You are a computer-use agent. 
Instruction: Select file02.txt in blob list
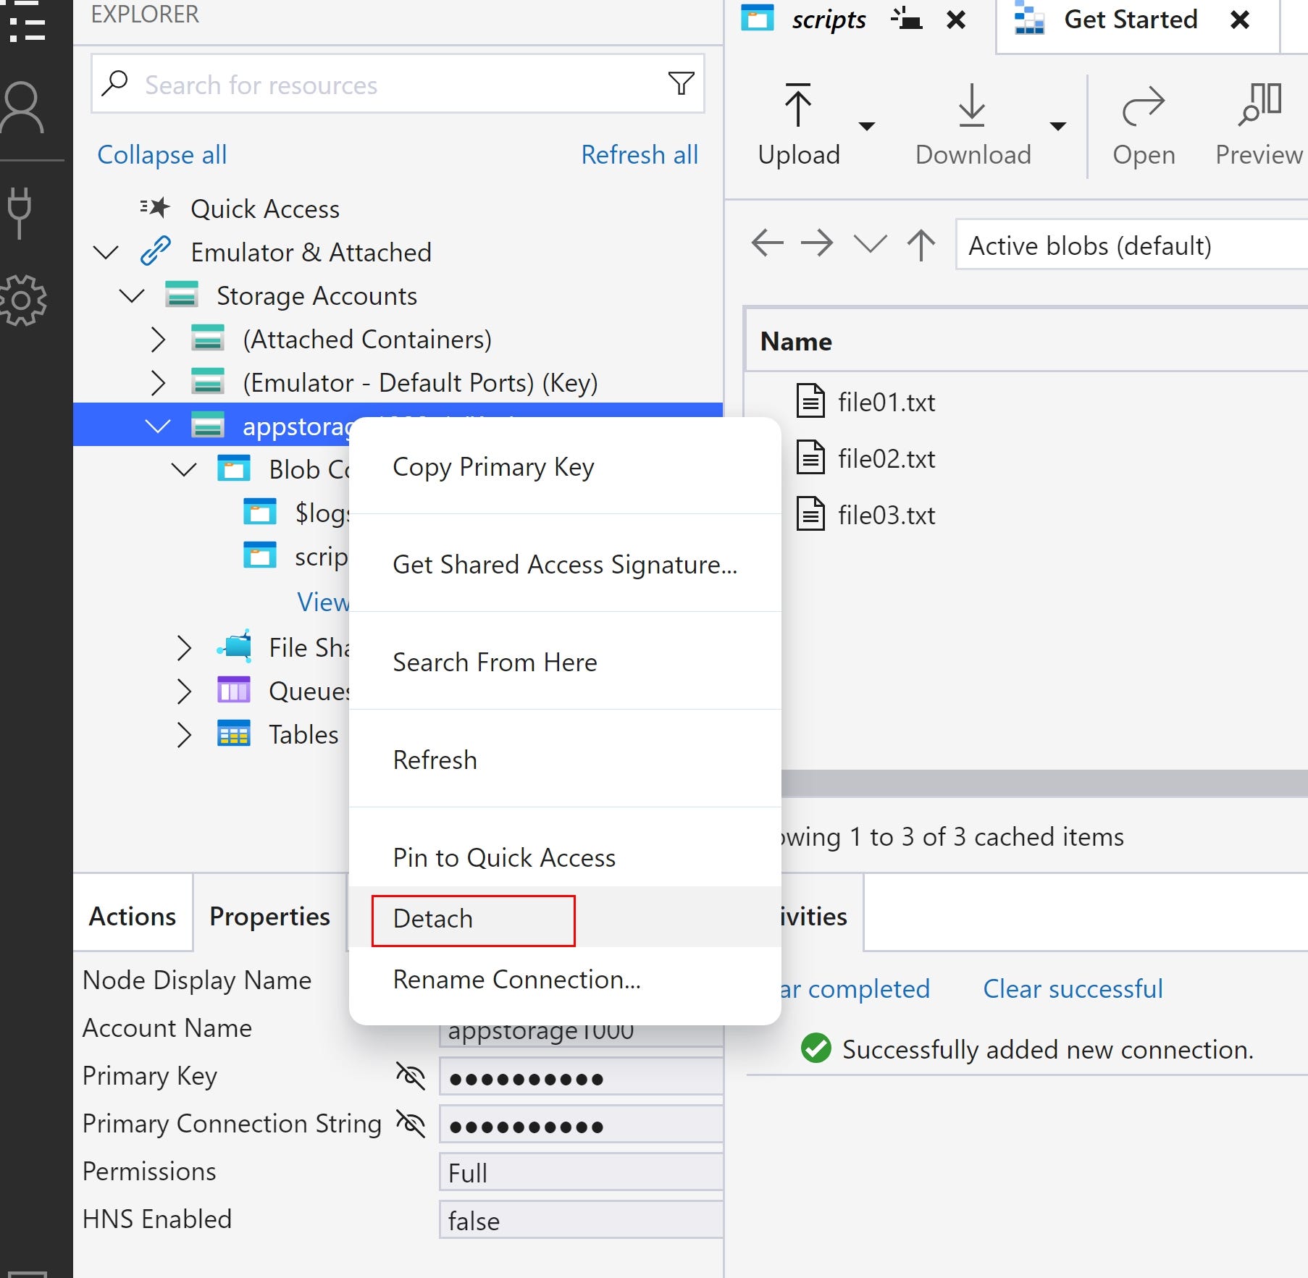[x=886, y=458]
